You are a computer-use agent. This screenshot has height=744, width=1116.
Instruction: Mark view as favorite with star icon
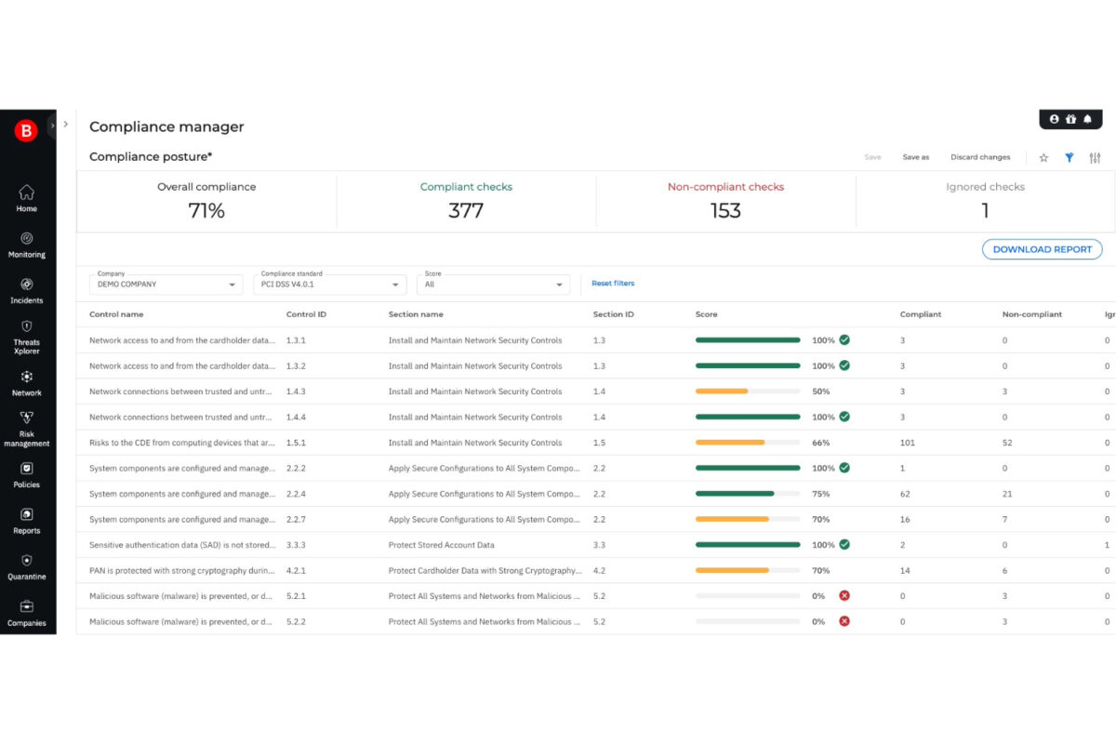click(1043, 157)
